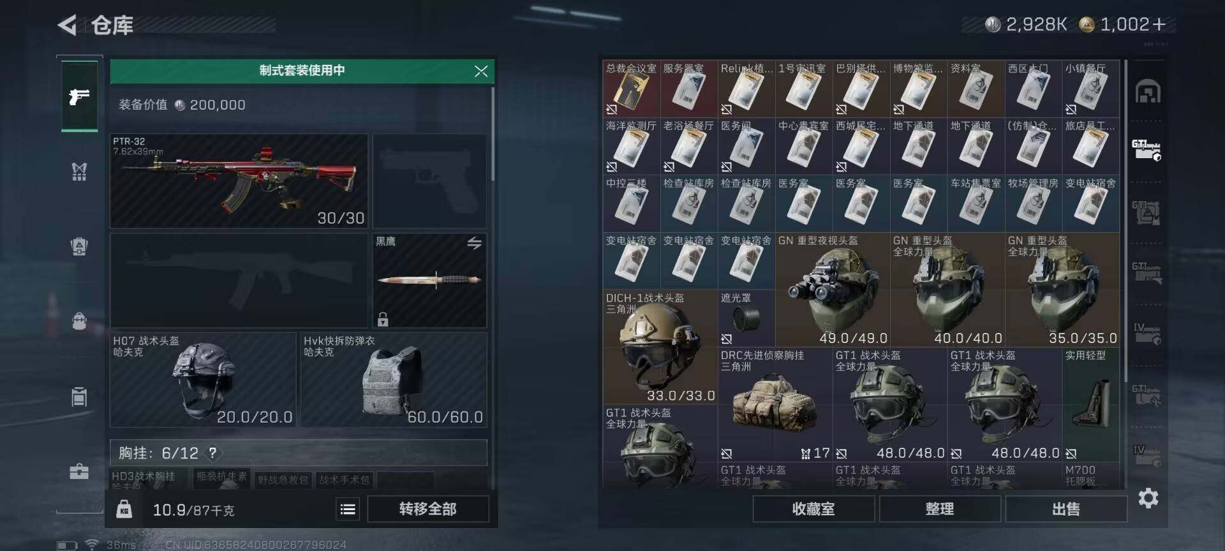The image size is (1225, 551).
Task: Click the back arrow next to 仓库
Action: pos(67,26)
